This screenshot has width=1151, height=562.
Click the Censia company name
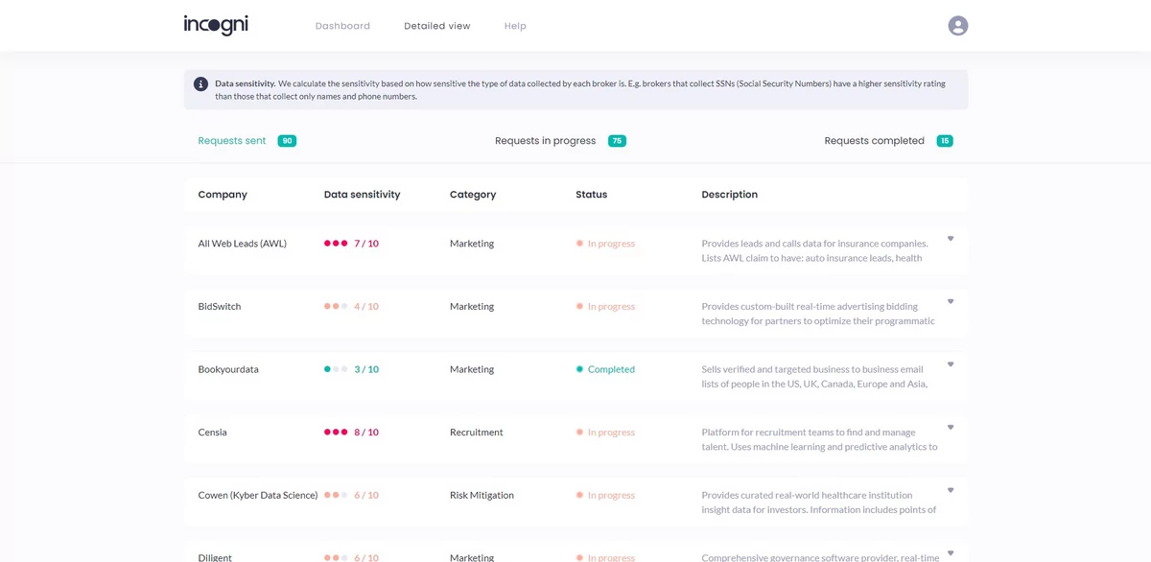pyautogui.click(x=212, y=433)
